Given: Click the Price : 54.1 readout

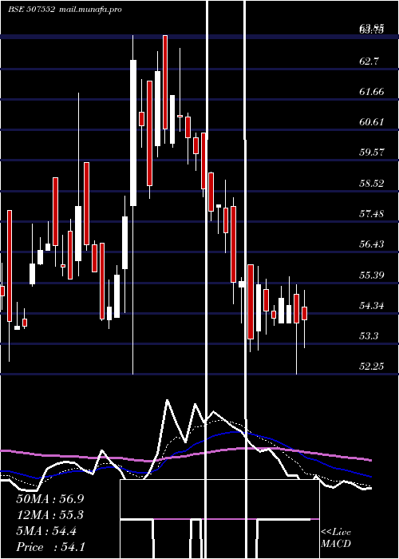Looking at the screenshot, I should 50,547.
